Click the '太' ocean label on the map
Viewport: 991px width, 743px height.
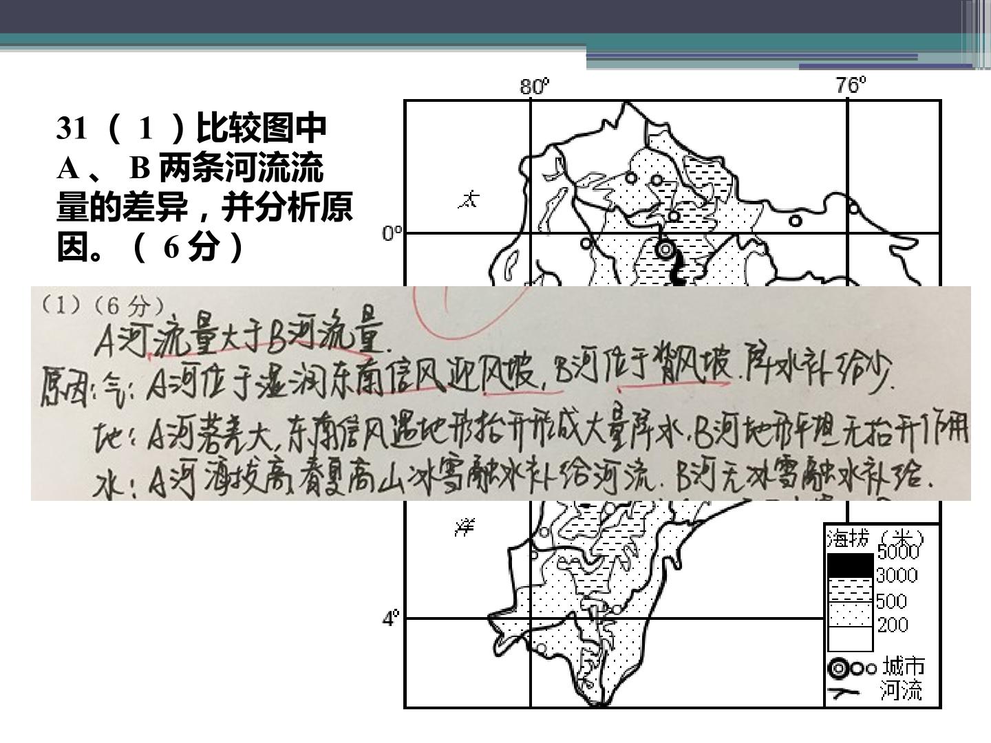click(469, 200)
